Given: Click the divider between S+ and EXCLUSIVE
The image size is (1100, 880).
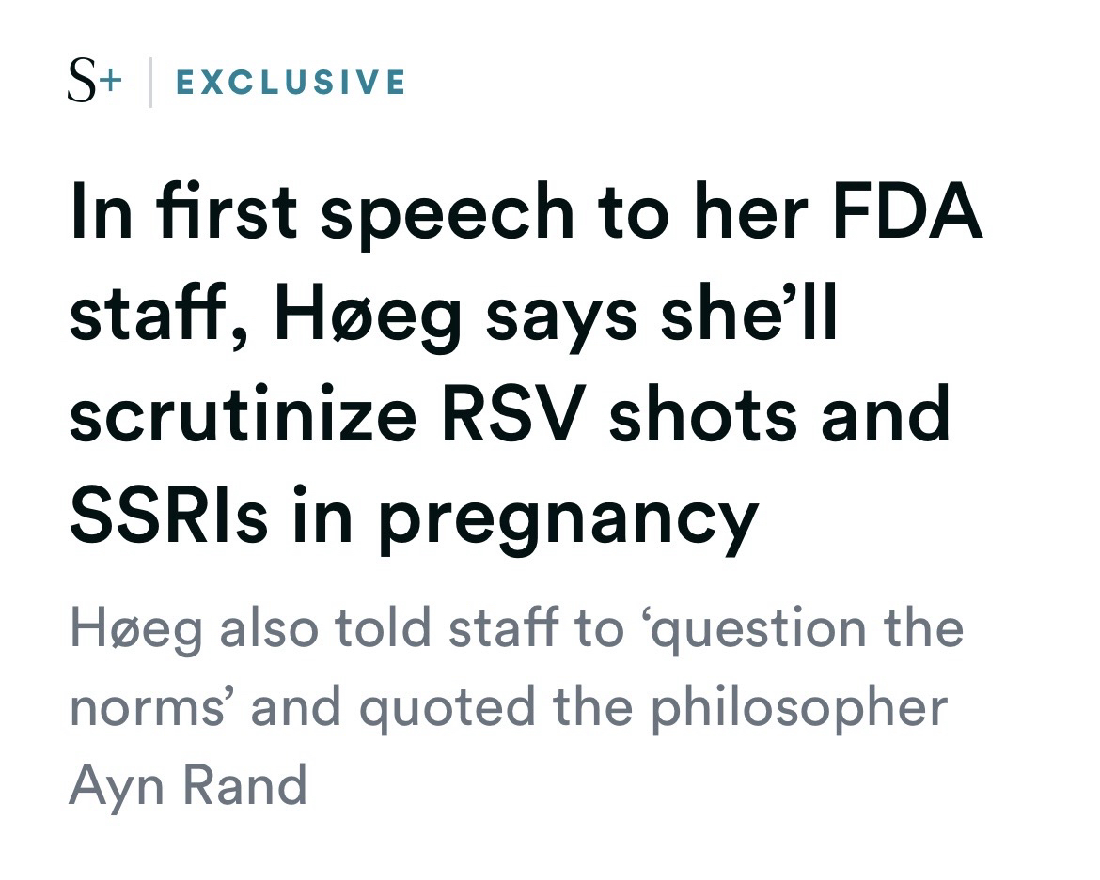Looking at the screenshot, I should tap(150, 83).
